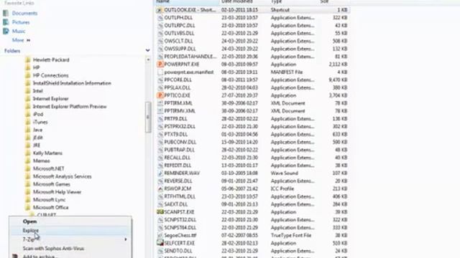Viewport: 460px width, 258px height.
Task: Click the PPCORE.DLL file icon
Action: (x=160, y=80)
